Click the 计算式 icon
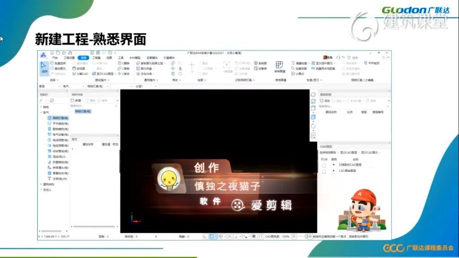Image resolution: width=459 pixels, height=258 pixels. pyautogui.click(x=298, y=74)
